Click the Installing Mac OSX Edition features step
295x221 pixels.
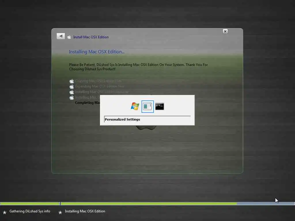pos(102,92)
